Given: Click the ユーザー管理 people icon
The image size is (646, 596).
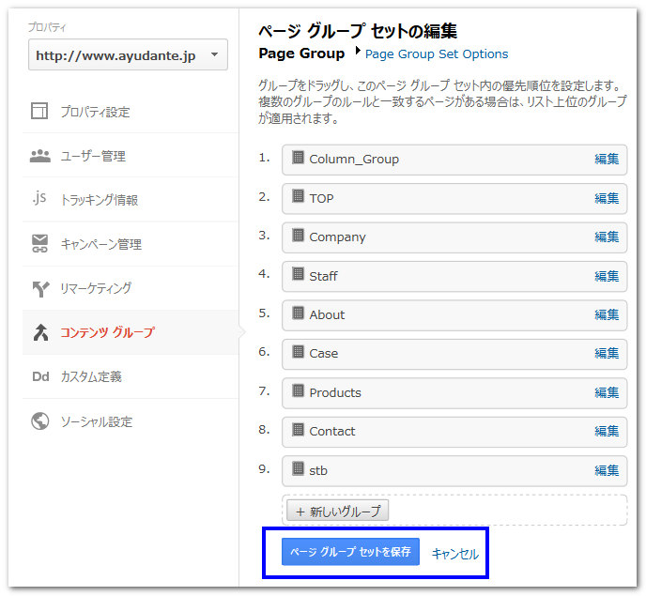Looking at the screenshot, I should (x=40, y=156).
